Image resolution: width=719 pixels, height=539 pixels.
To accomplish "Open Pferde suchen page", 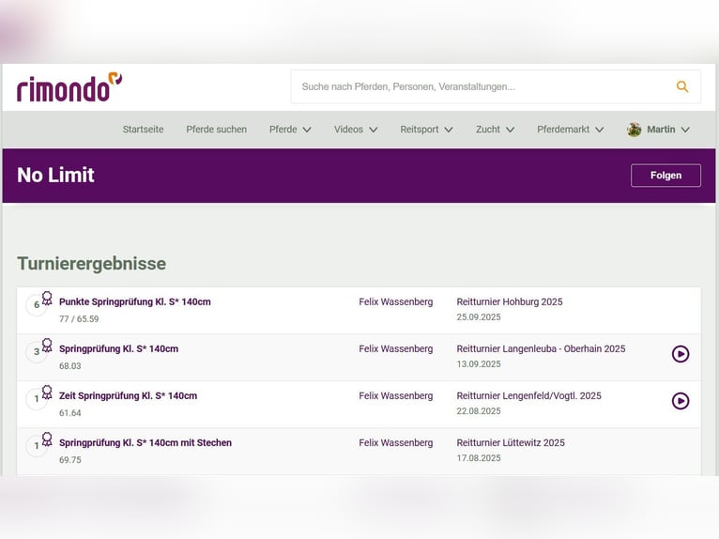I will pos(216,130).
